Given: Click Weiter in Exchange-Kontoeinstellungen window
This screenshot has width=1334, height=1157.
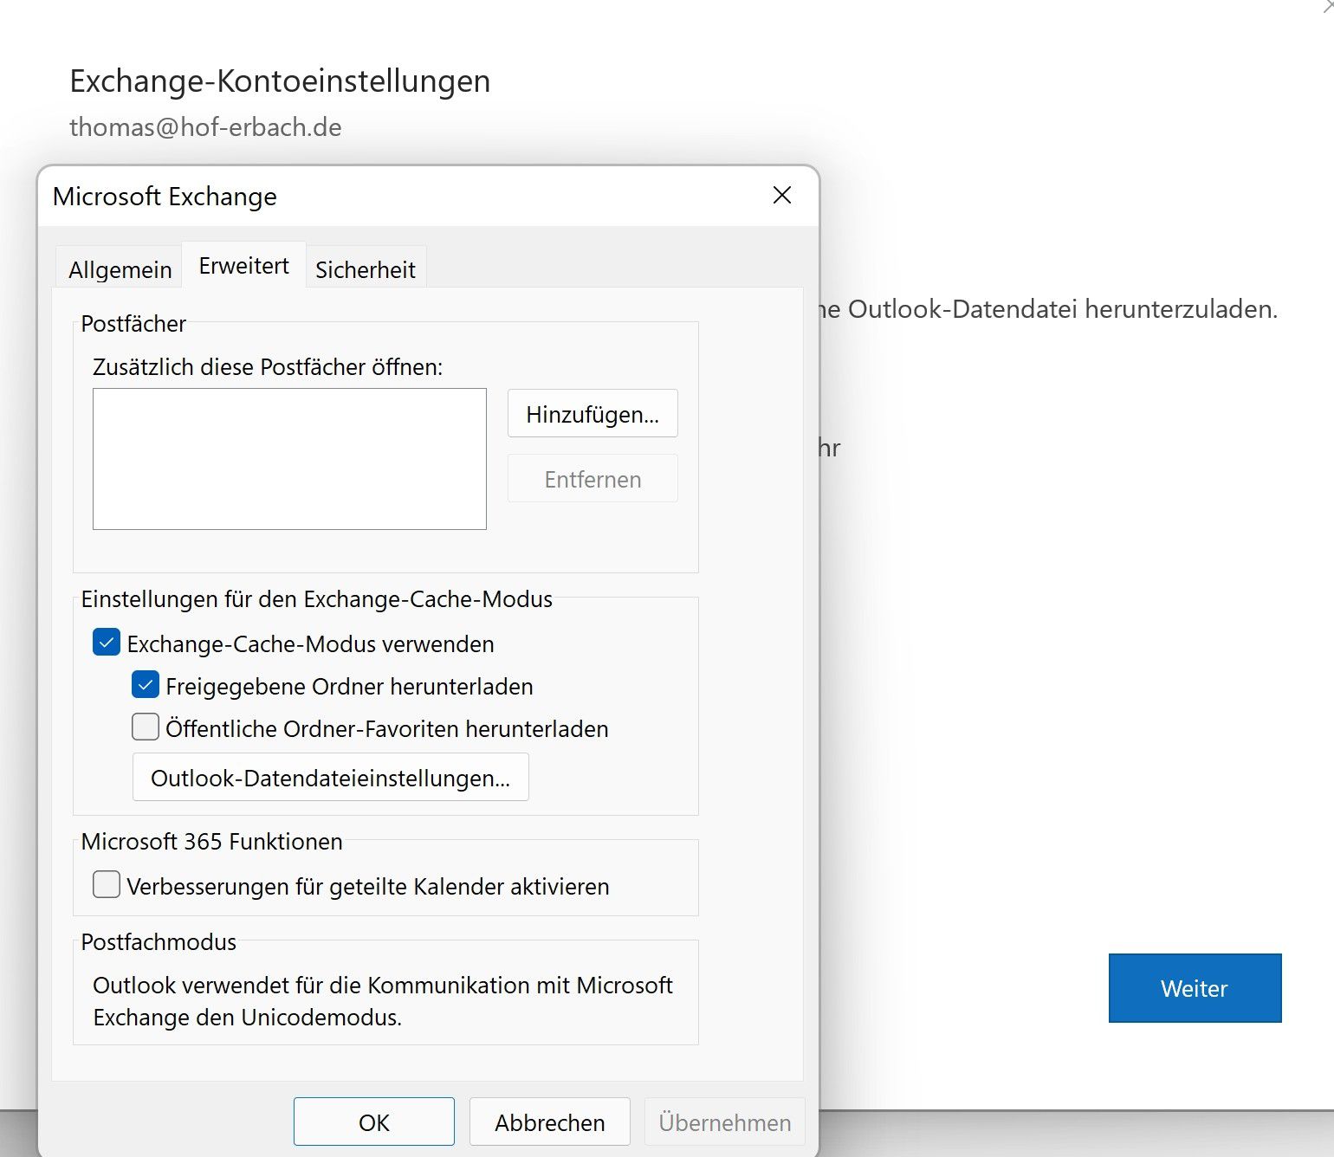Looking at the screenshot, I should pos(1195,988).
